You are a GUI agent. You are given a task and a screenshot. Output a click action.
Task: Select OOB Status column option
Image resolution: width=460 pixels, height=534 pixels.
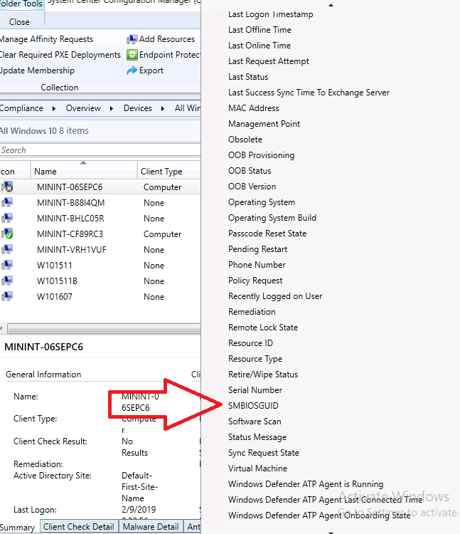coord(250,171)
